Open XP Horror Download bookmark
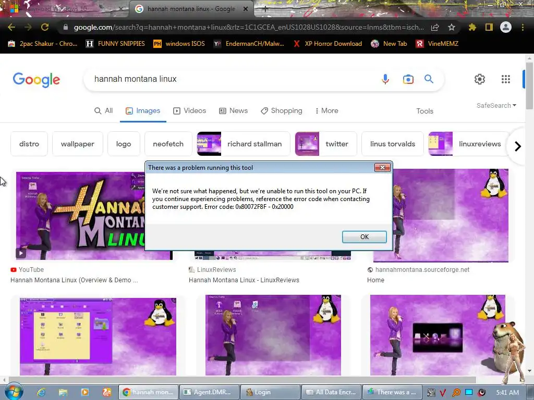Screen dimensions: 534x400 [x=327, y=44]
